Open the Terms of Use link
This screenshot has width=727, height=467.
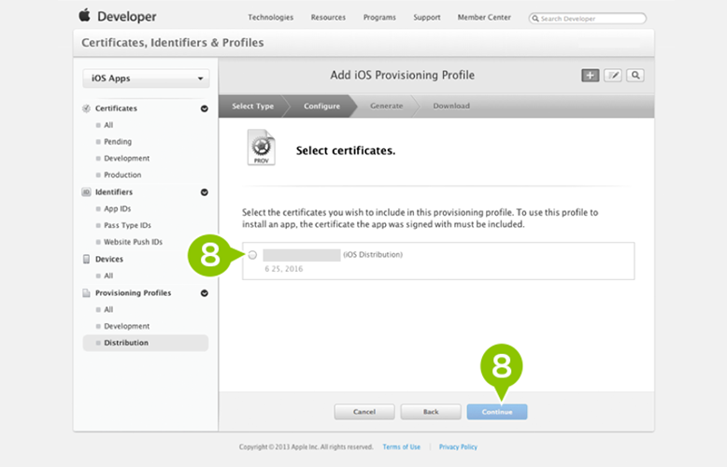click(x=402, y=447)
